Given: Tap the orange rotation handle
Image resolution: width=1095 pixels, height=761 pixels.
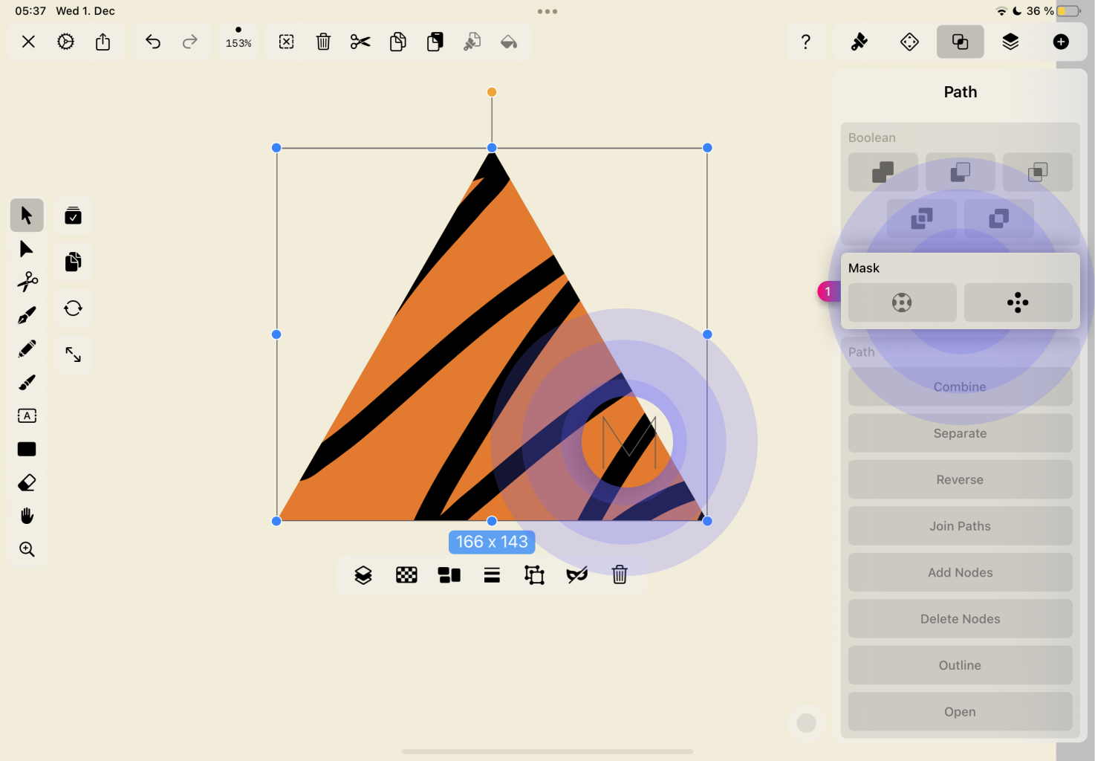Looking at the screenshot, I should point(492,92).
